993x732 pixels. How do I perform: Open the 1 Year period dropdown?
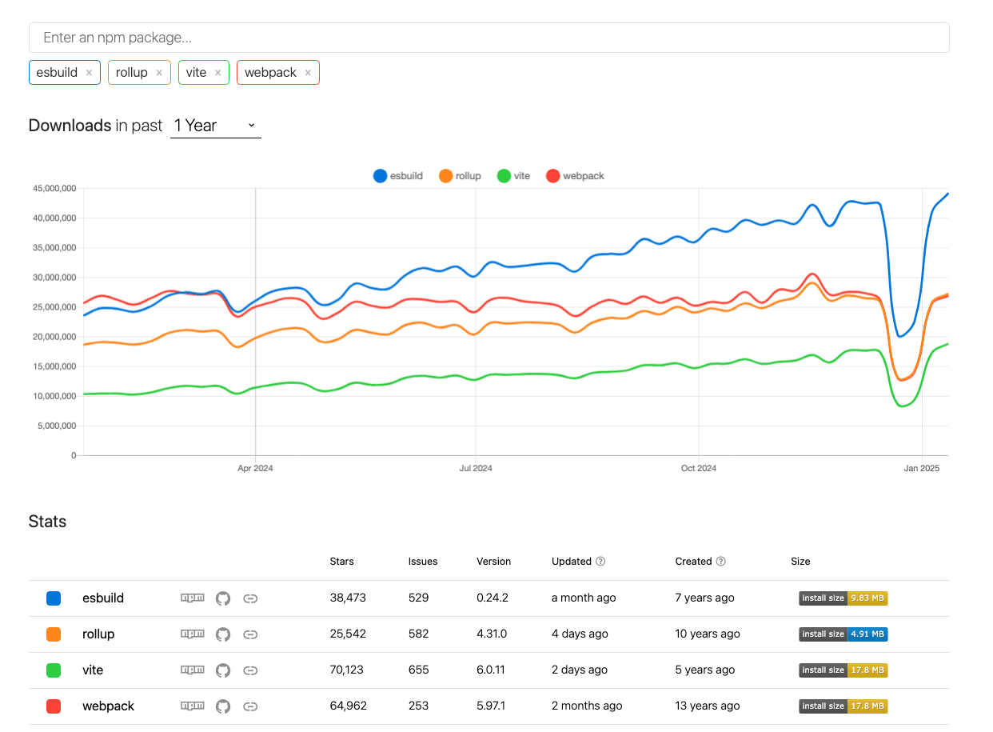(216, 126)
